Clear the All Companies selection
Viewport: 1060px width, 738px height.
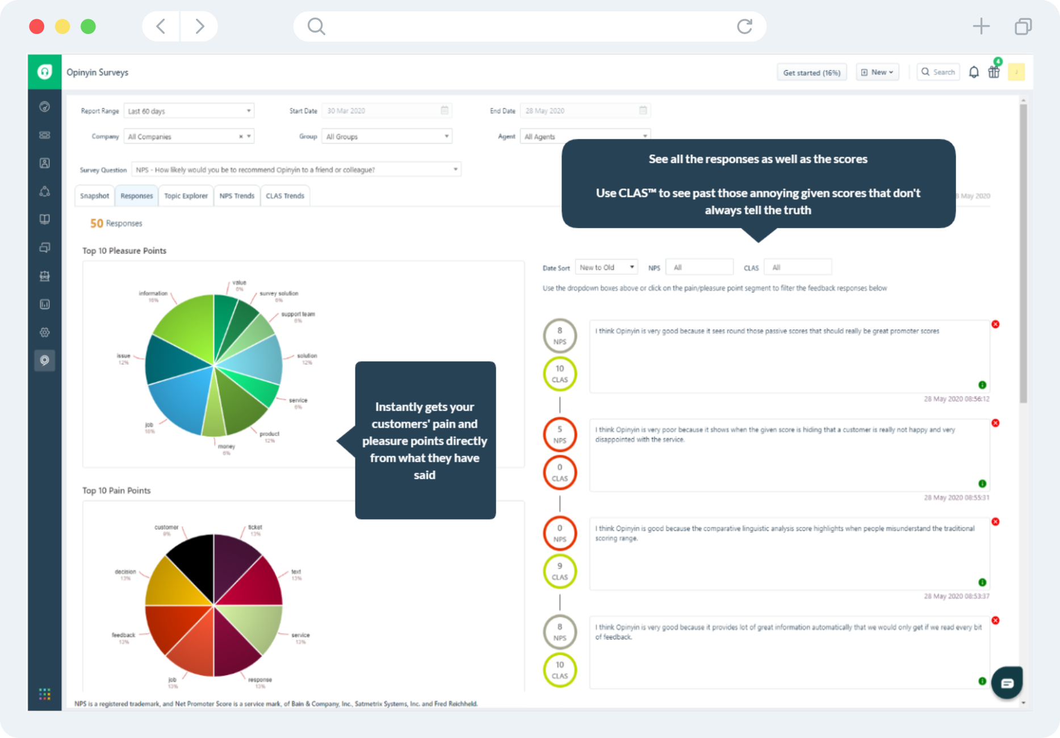pyautogui.click(x=241, y=136)
